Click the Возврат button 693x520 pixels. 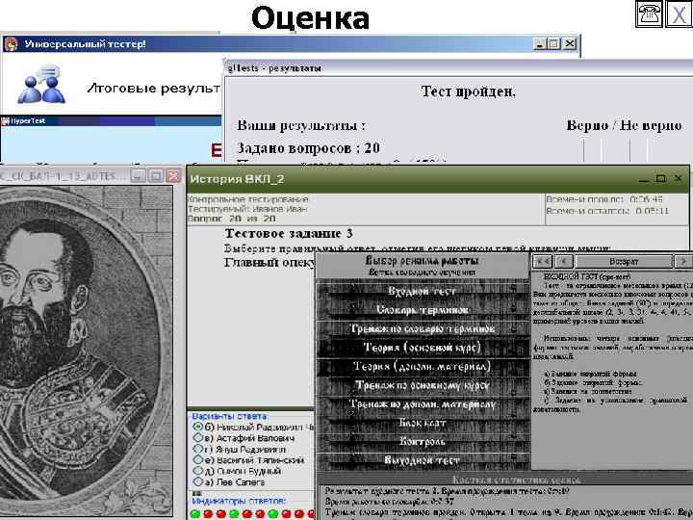click(624, 261)
